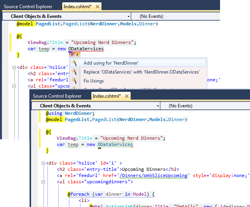The image size is (250, 207).
Task: Collapse div class='hslice' region in top window
Action: click(x=14, y=68)
